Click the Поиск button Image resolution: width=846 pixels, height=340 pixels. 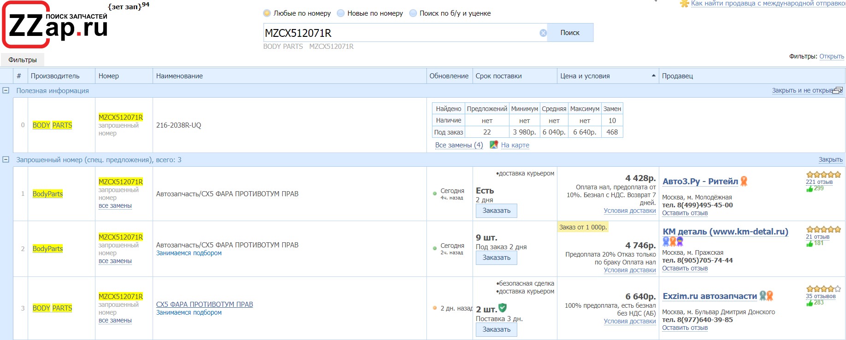[570, 33]
